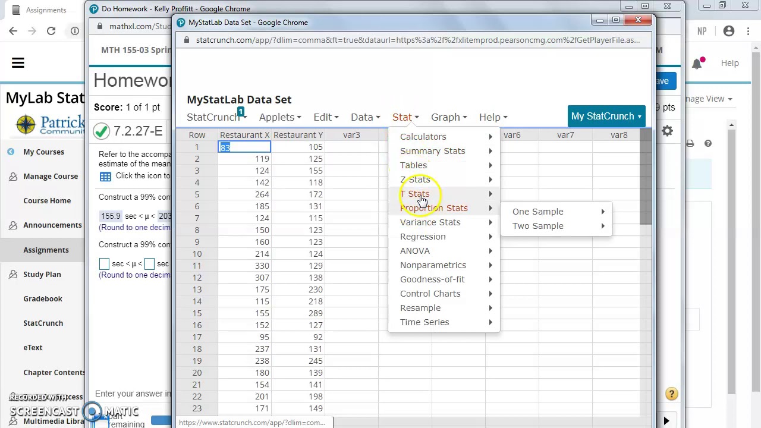
Task: Open the notifications bell icon
Action: 697,63
